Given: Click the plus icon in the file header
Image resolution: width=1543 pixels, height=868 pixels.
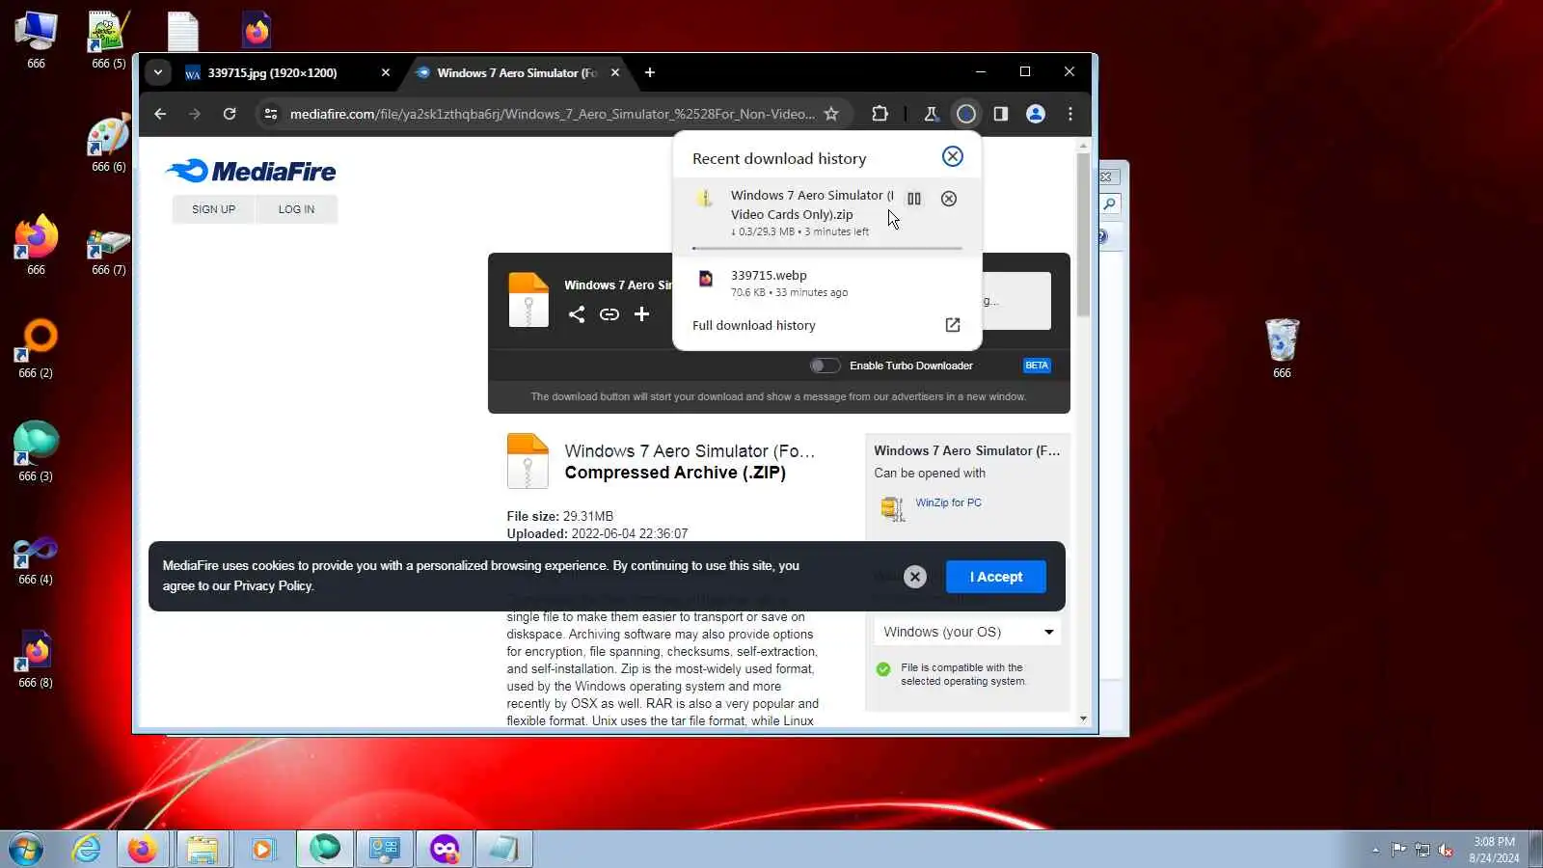Looking at the screenshot, I should [641, 314].
